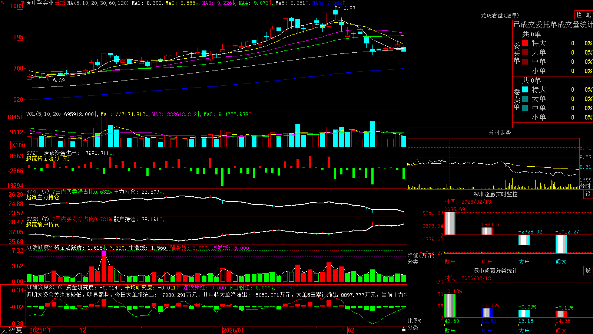Click the 中孚实业 stock name
This screenshot has width=593, height=334.
[x=43, y=3]
